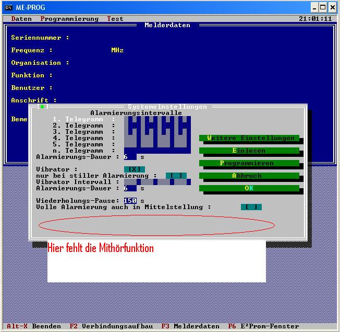Close Systemeinstellungen via green square icon
Screen dimensions: 340x332
43,107
